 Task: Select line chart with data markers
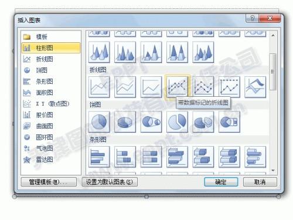(177, 87)
